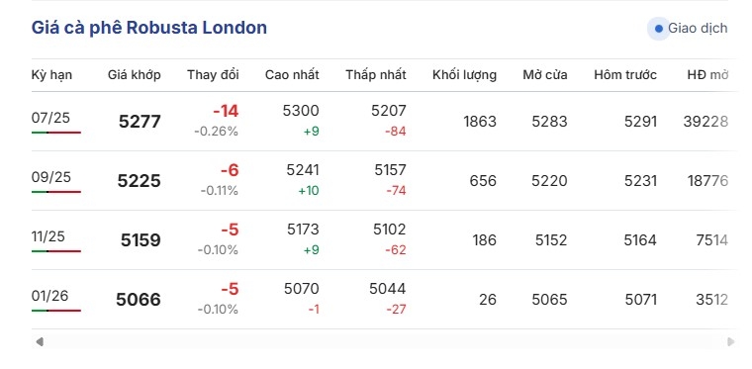Image resolution: width=752 pixels, height=369 pixels.
Task: Click the blue Giao dịch status dot
Action: [658, 29]
